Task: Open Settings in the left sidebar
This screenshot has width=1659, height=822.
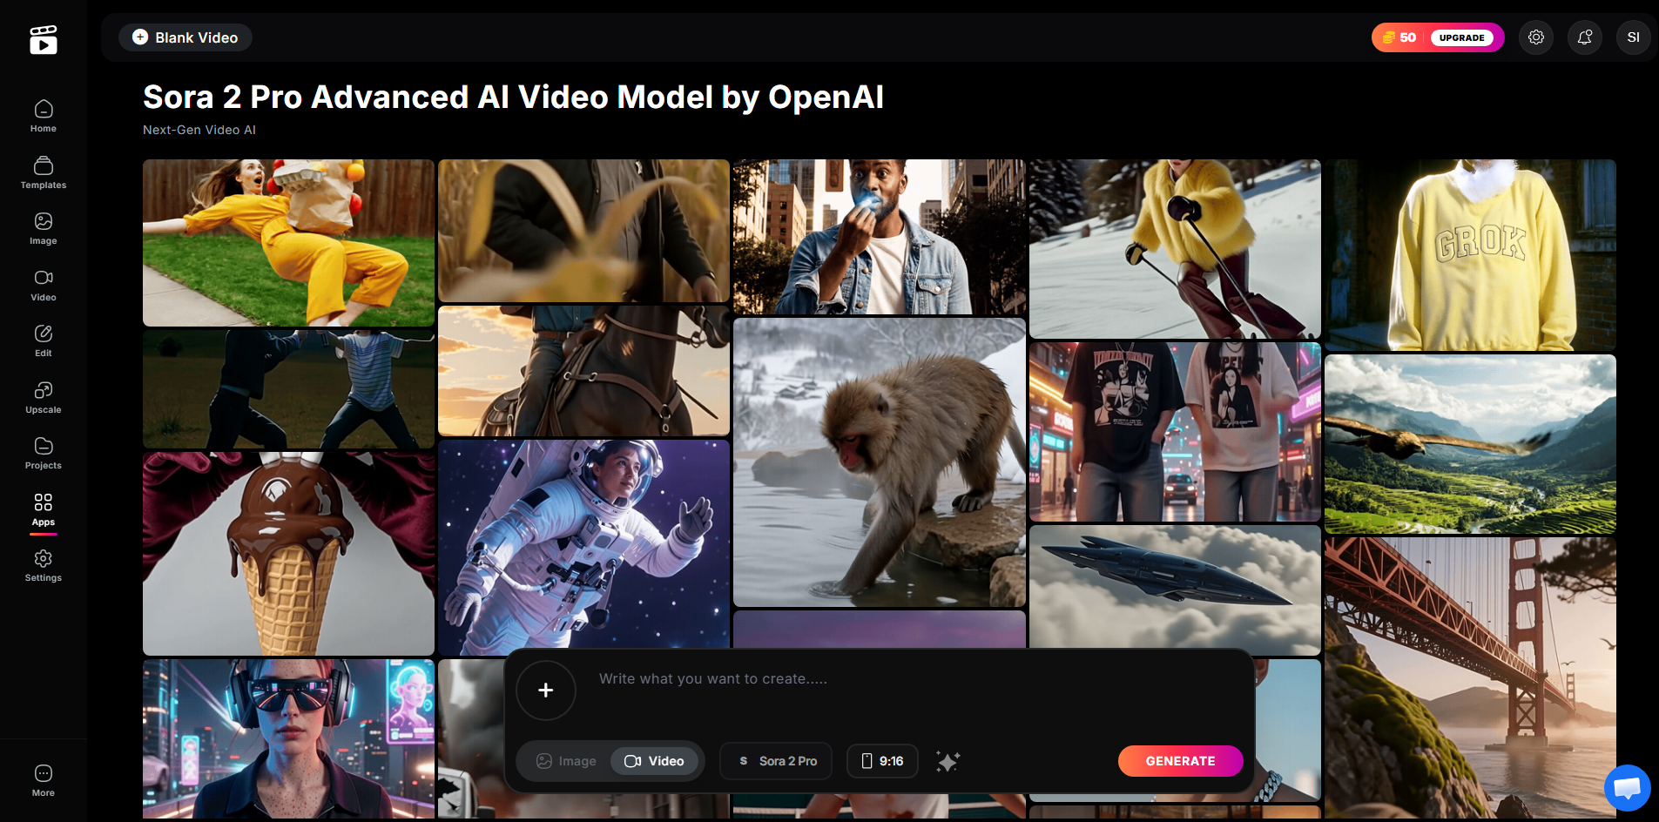Action: point(44,565)
